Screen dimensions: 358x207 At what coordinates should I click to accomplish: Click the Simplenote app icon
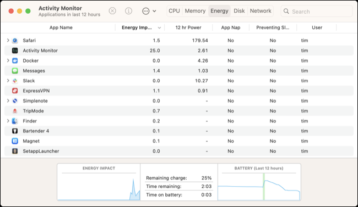[15, 100]
